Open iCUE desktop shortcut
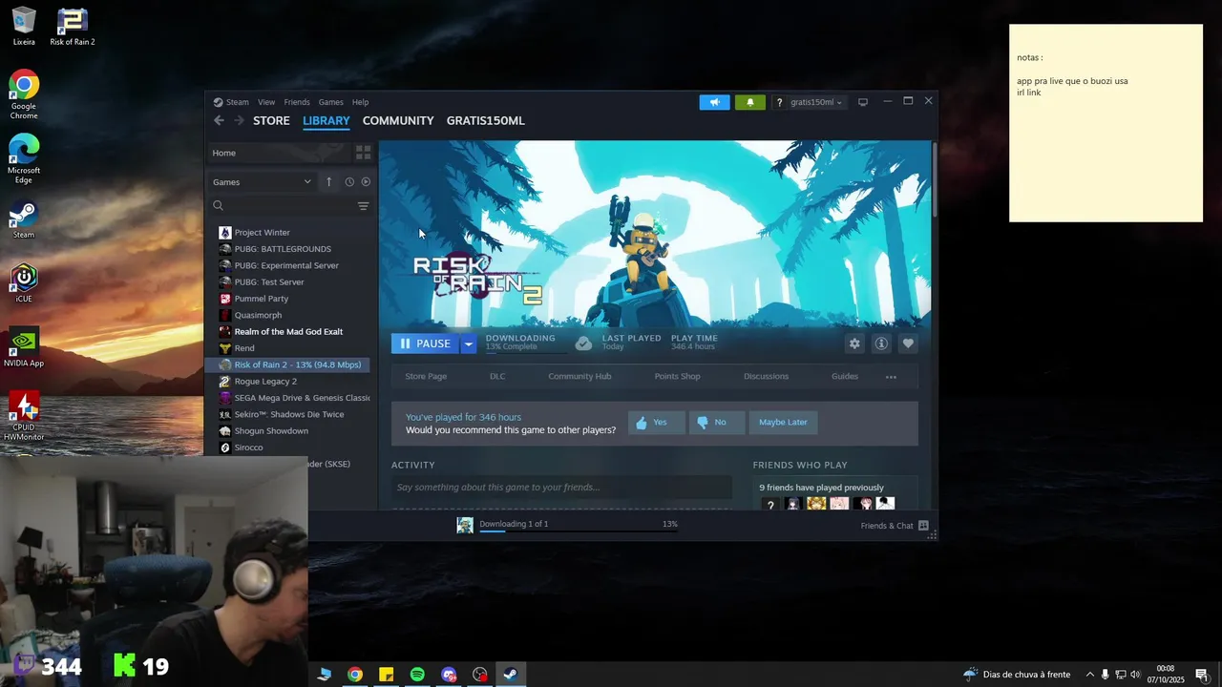Viewport: 1222px width, 687px height. (24, 283)
